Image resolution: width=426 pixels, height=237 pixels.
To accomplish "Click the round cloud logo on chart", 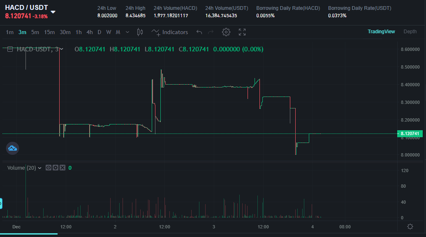I will [x=12, y=148].
